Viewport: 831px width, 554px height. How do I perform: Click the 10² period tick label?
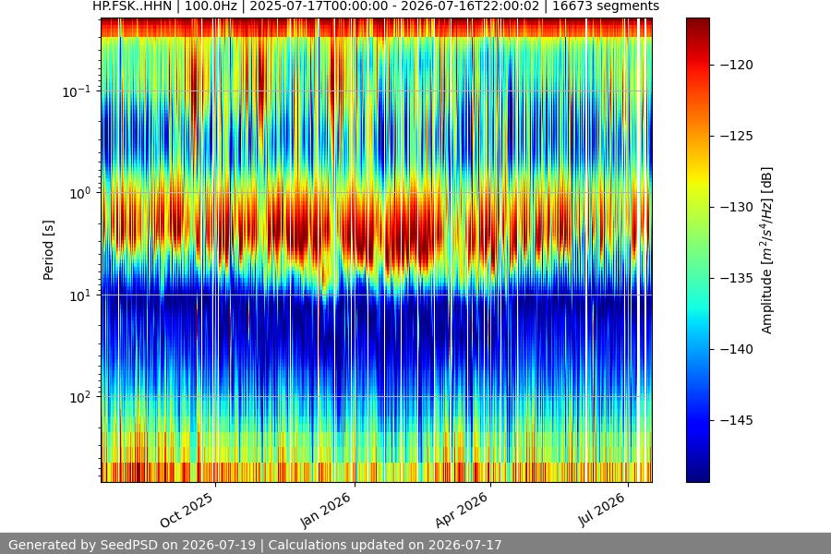click(x=80, y=397)
